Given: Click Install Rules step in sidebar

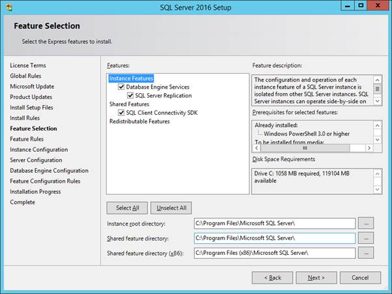Looking at the screenshot, I should 25,118.
